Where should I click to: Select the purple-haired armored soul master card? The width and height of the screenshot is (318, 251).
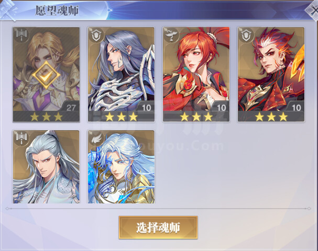pos(121,74)
